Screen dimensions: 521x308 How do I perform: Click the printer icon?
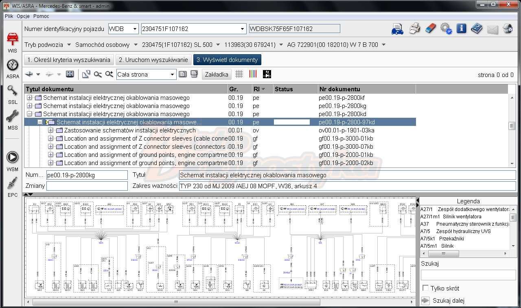(415, 29)
